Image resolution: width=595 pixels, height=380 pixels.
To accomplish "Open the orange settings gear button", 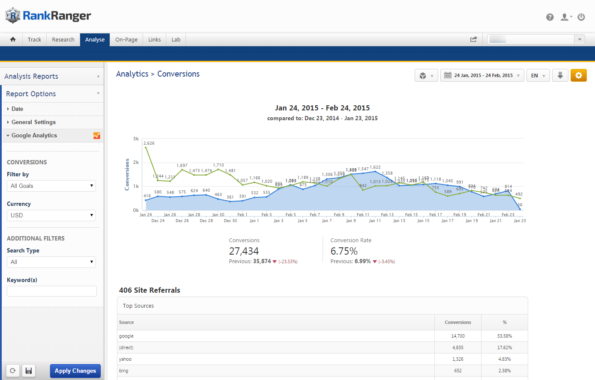I will point(578,75).
